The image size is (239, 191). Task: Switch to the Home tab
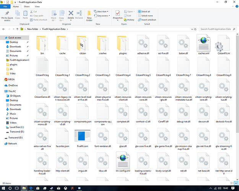(x=16, y=6)
